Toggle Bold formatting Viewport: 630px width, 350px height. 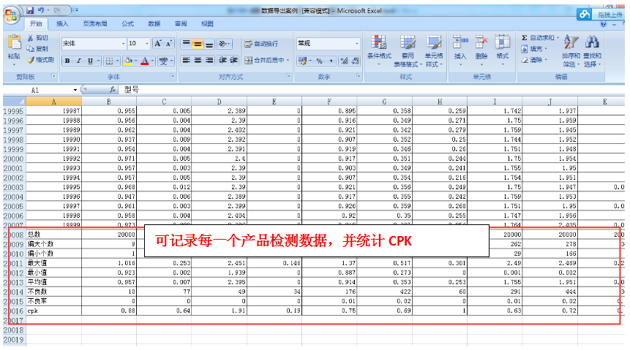[x=67, y=61]
